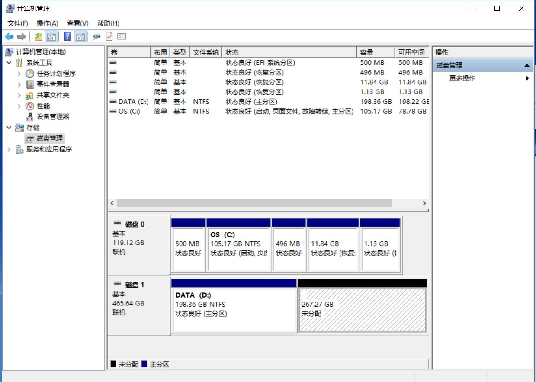Open the 帮助(H) menu

pos(108,23)
